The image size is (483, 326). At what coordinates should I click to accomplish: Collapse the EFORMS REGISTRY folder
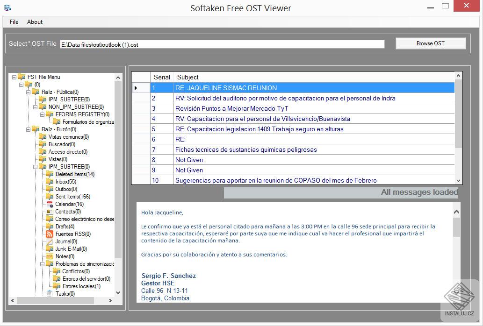click(x=43, y=114)
